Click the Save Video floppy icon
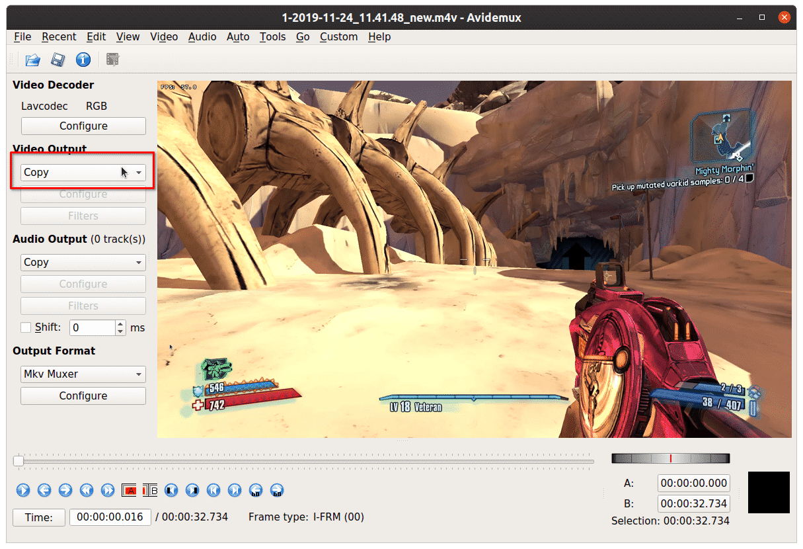The image size is (803, 549). click(x=57, y=60)
